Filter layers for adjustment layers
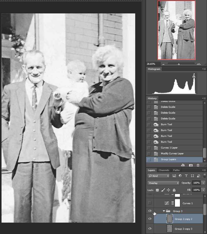207x234 pixels. [180, 176]
